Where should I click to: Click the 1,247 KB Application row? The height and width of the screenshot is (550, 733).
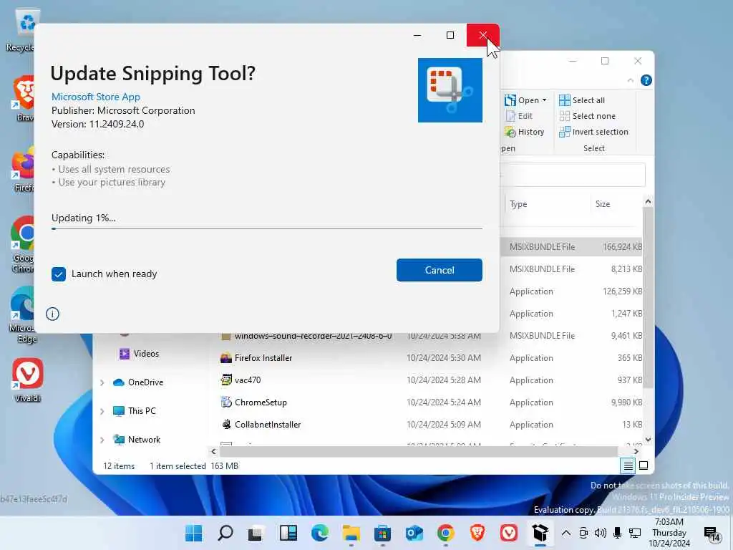[x=571, y=314]
